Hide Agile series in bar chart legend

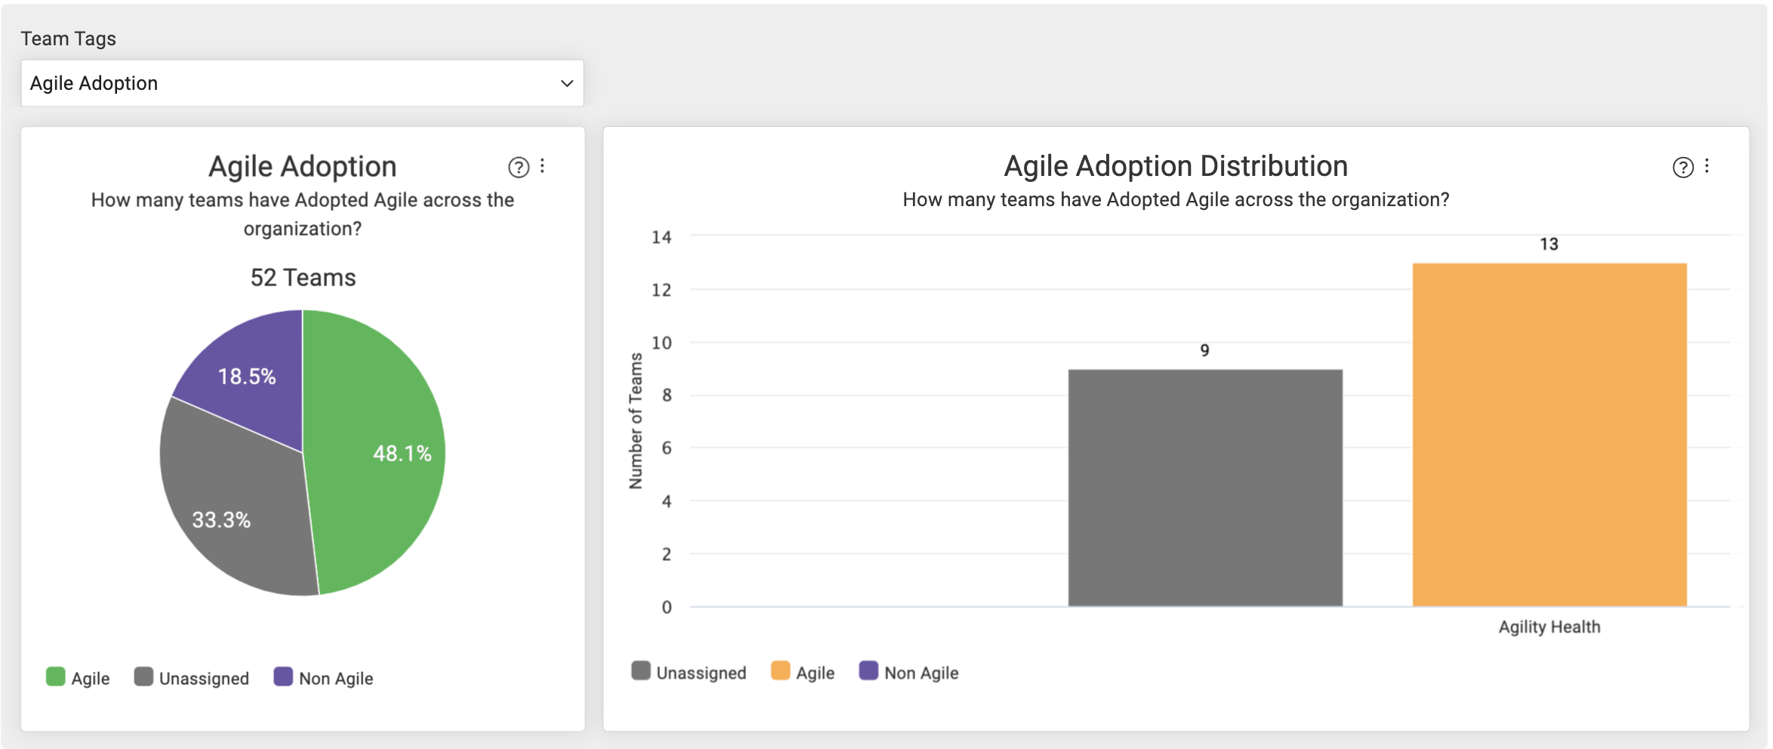pos(803,672)
